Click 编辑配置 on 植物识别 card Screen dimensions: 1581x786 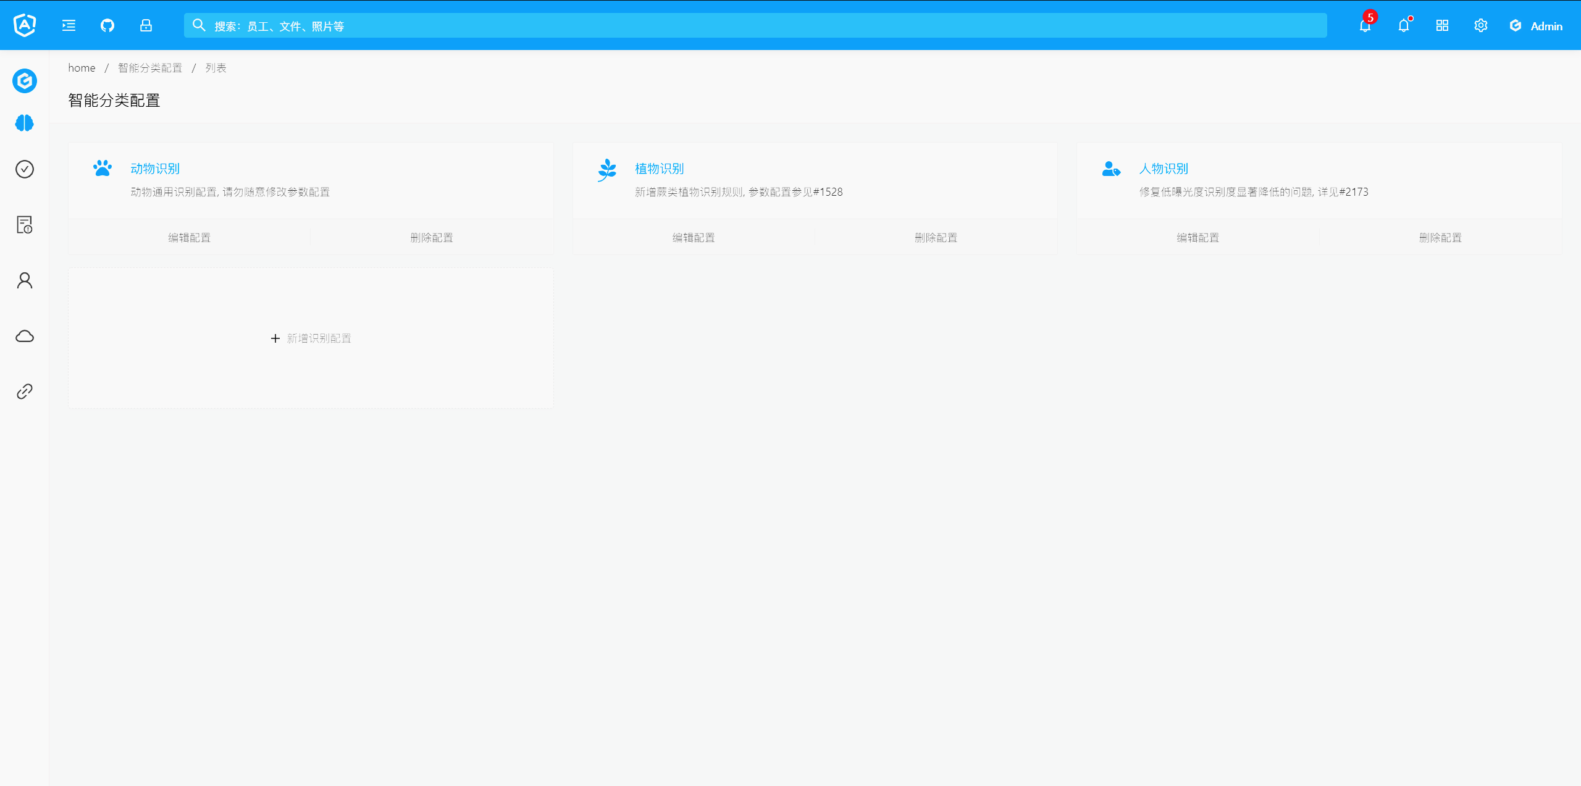tap(694, 238)
